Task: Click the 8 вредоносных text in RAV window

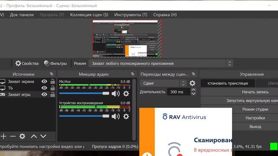Action: point(213,150)
